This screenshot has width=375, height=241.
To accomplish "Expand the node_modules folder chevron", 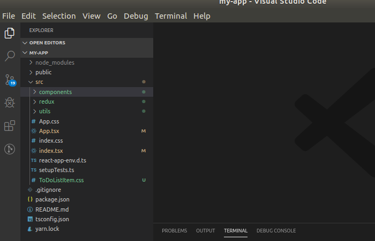I will click(31, 63).
